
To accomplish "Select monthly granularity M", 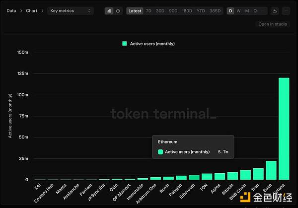I will (x=247, y=10).
